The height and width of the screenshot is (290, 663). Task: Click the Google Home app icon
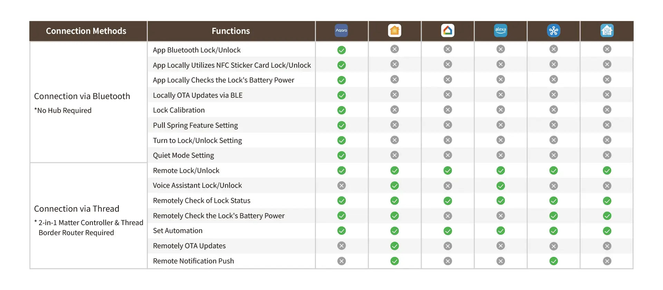[x=448, y=30]
